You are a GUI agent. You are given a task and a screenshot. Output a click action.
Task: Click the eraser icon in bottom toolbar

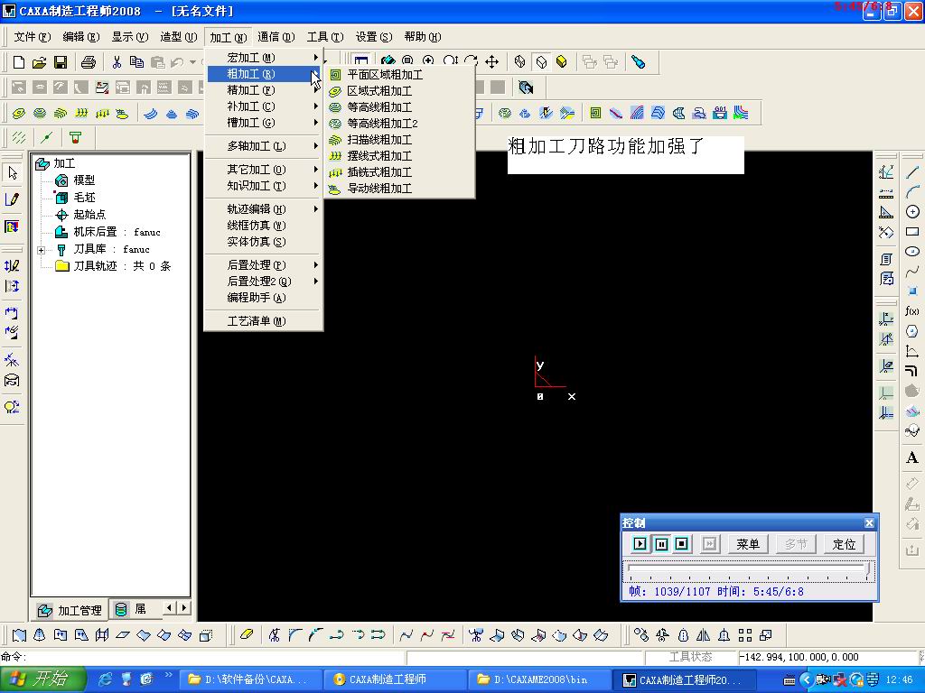pos(247,634)
